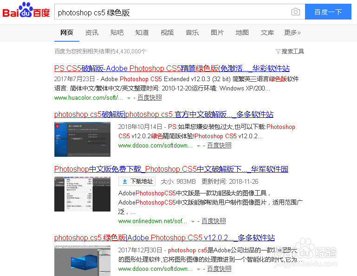Open the 音乐 tab
This screenshot has width=357, height=276.
(192, 32)
